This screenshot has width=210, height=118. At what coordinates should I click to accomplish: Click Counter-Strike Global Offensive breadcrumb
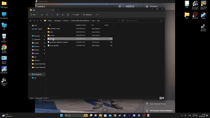click(x=80, y=21)
